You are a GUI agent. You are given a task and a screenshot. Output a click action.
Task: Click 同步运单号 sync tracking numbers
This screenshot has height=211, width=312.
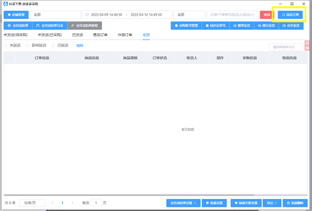[x=215, y=25]
